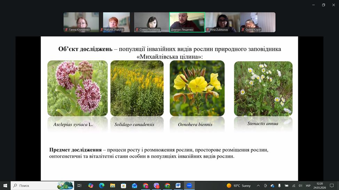The image size is (339, 190).
Task: Open the Zoom app in the taskbar
Action: pyautogui.click(x=189, y=185)
